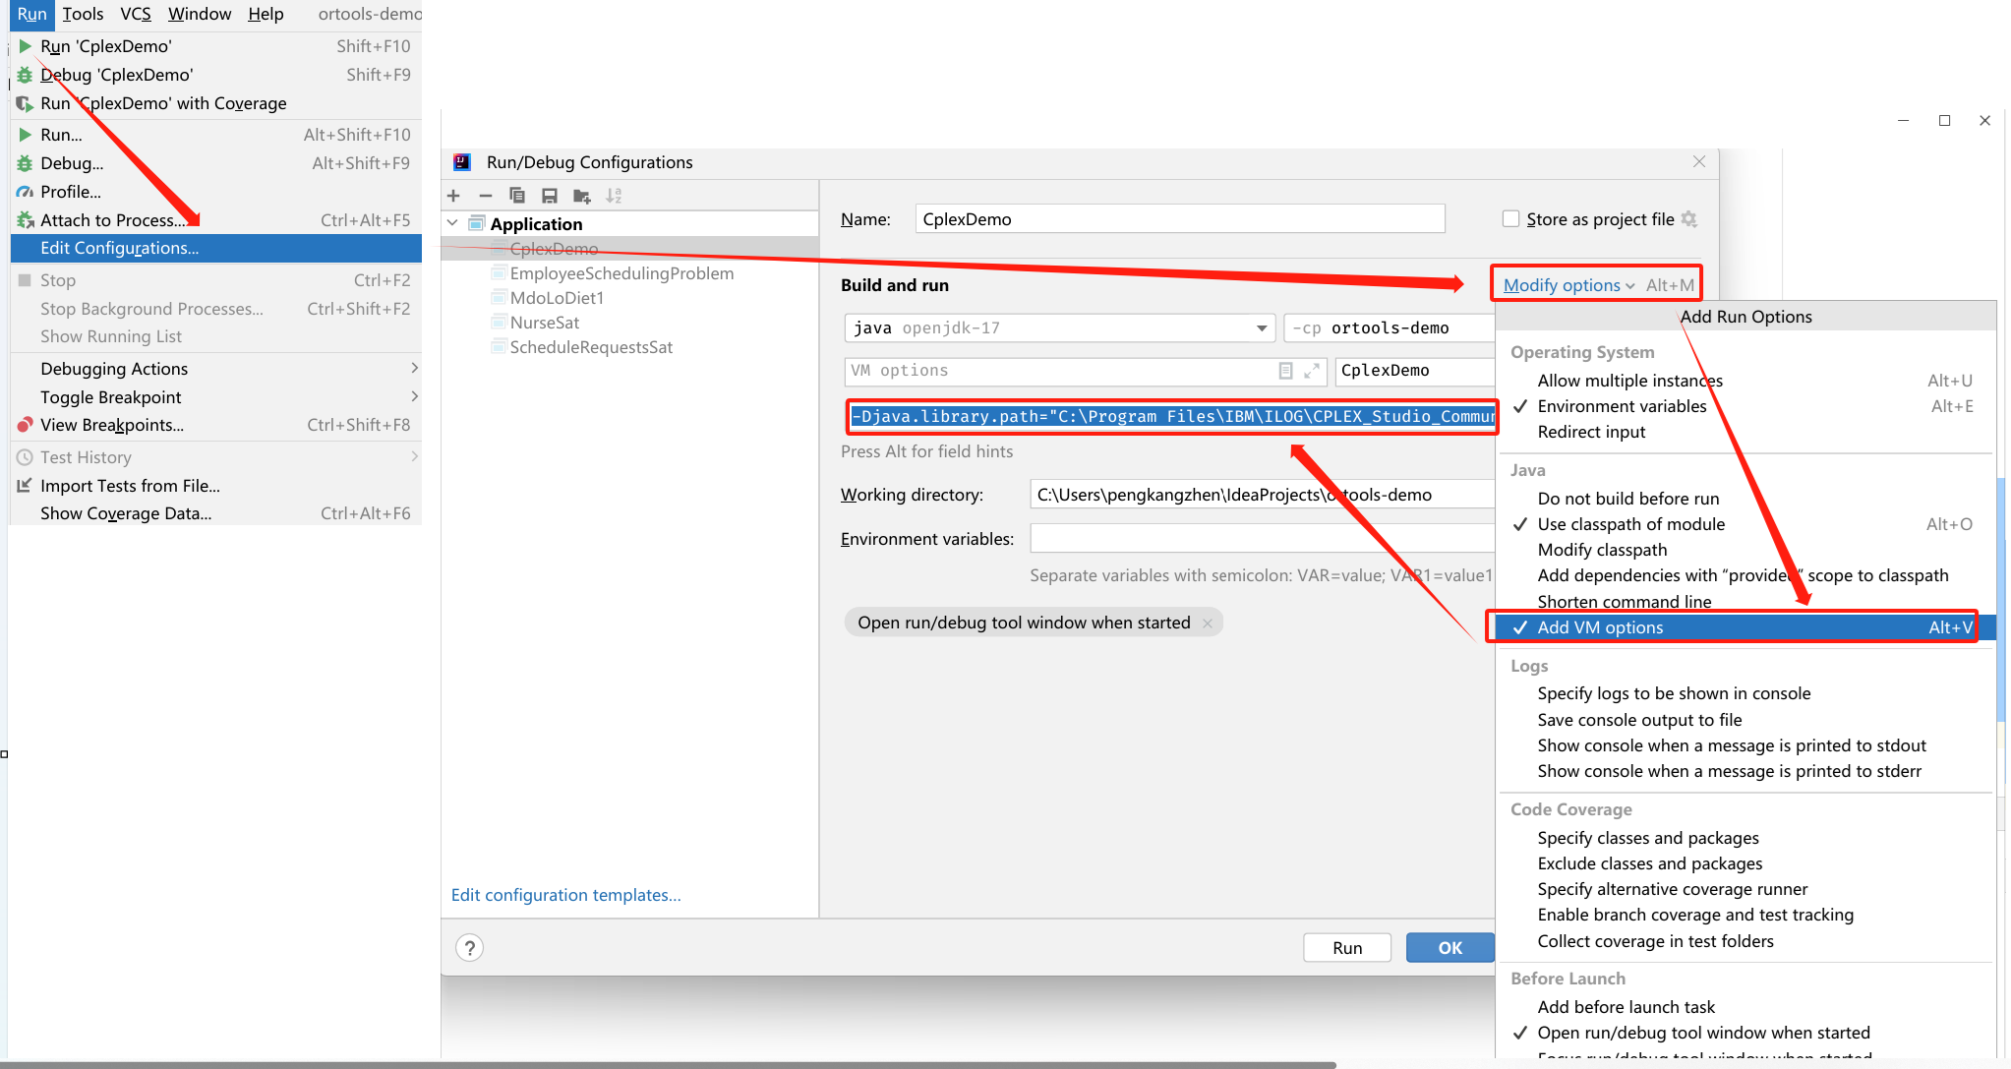Image resolution: width=2011 pixels, height=1069 pixels.
Task: Click the Remove Configuration minus icon
Action: click(x=485, y=196)
